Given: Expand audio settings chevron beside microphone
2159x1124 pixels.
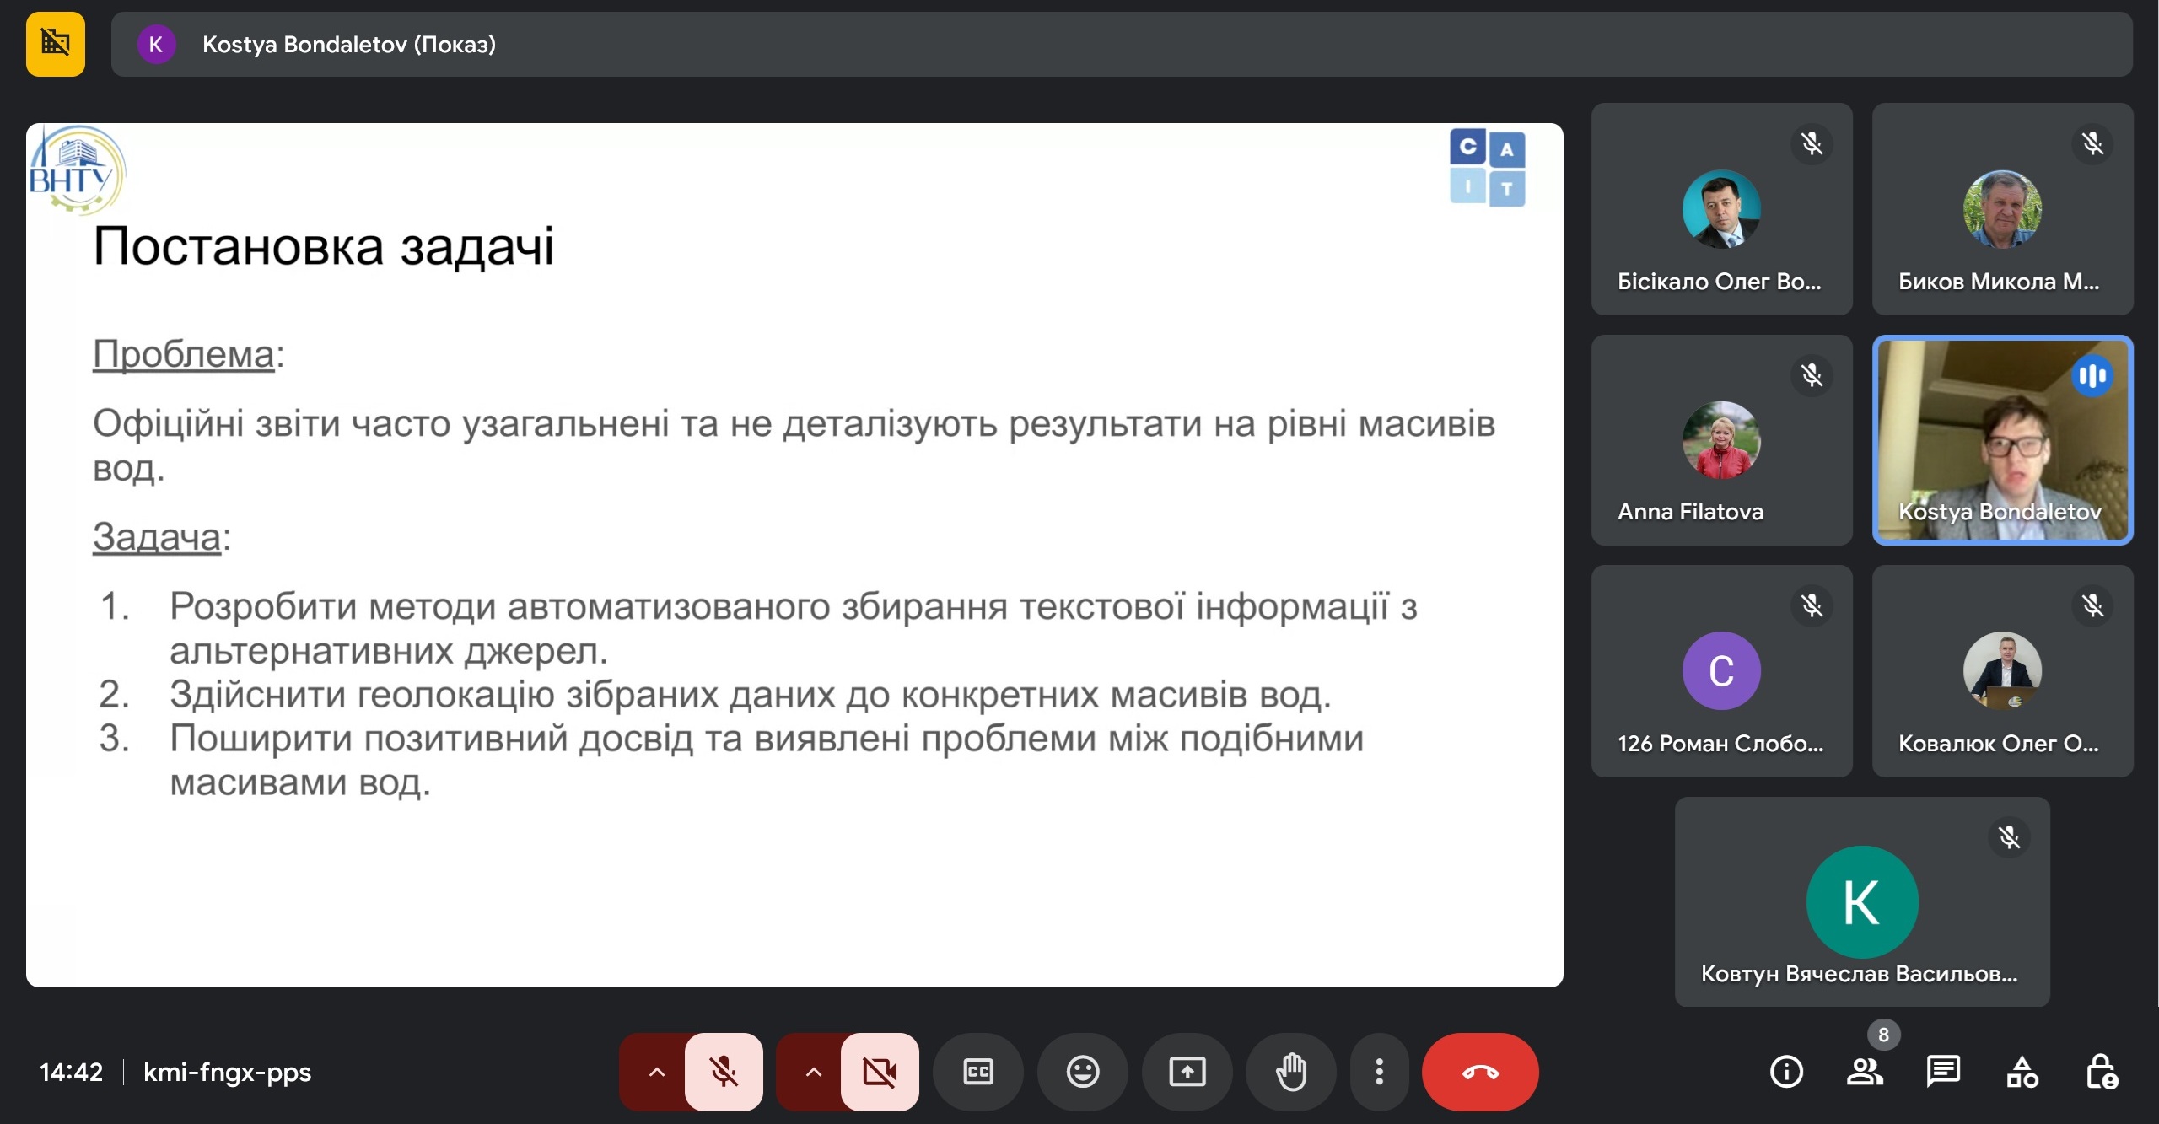Looking at the screenshot, I should point(656,1072).
